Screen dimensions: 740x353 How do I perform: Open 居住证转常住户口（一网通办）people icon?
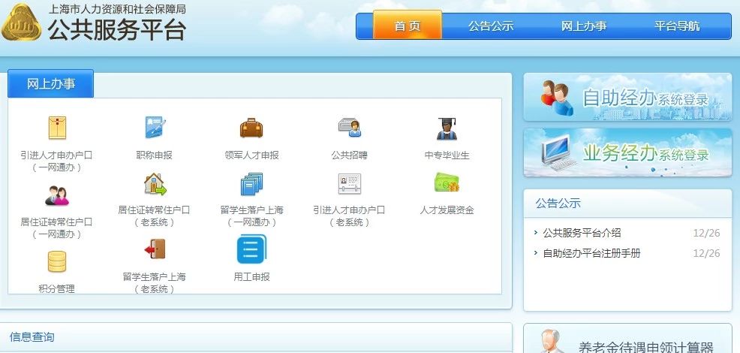coord(57,195)
